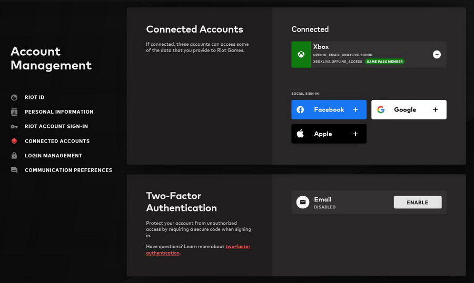The image size is (474, 283).
Task: Connect Facebook account for sign-in
Action: pyautogui.click(x=329, y=110)
